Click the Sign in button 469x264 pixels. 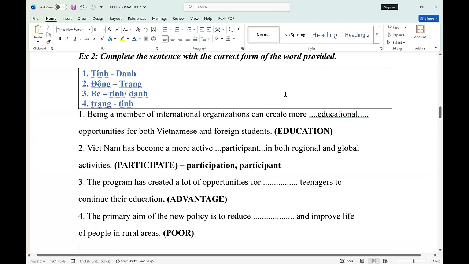tap(389, 7)
